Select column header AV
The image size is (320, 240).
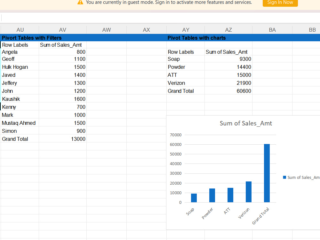point(63,30)
